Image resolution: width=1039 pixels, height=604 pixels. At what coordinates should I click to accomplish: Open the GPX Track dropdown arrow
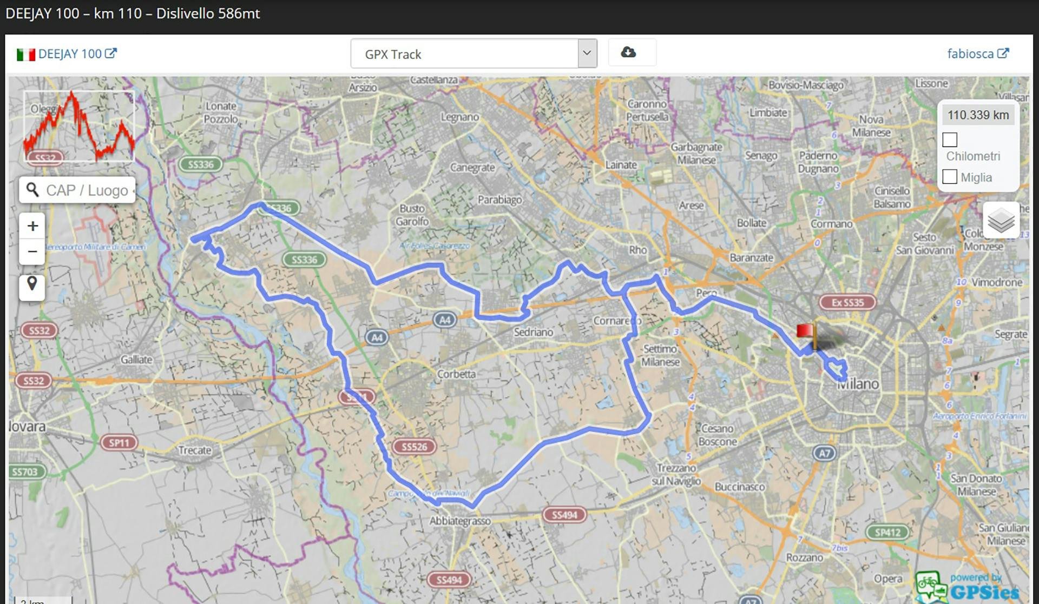pyautogui.click(x=587, y=54)
